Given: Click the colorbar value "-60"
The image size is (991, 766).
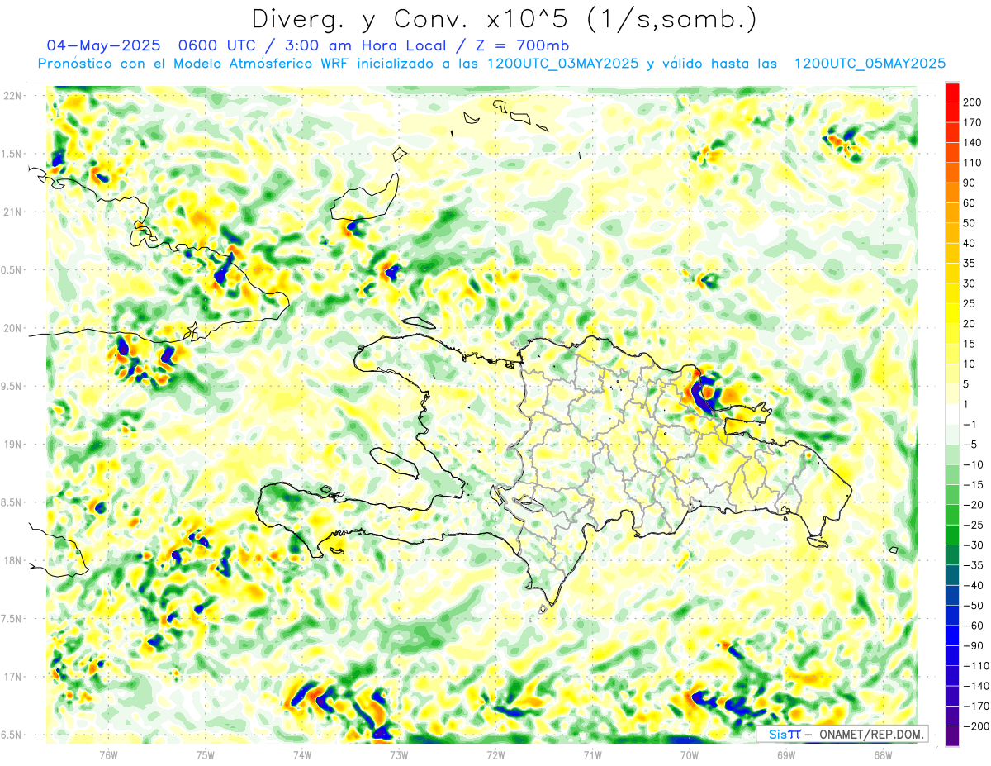Looking at the screenshot, I should [x=972, y=626].
